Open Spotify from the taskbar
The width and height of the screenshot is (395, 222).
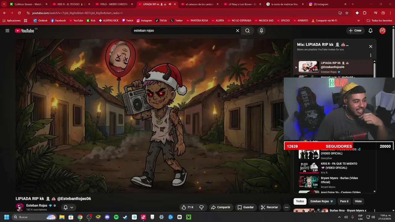(x=116, y=217)
